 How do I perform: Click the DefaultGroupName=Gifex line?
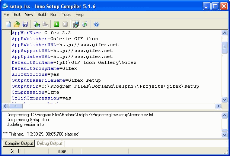click(x=44, y=68)
